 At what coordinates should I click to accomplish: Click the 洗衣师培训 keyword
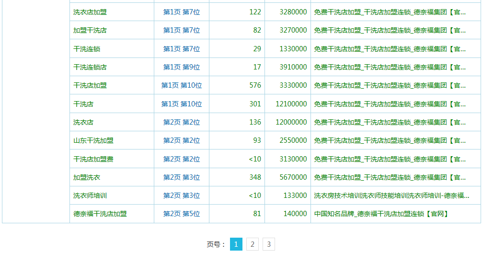[90, 195]
